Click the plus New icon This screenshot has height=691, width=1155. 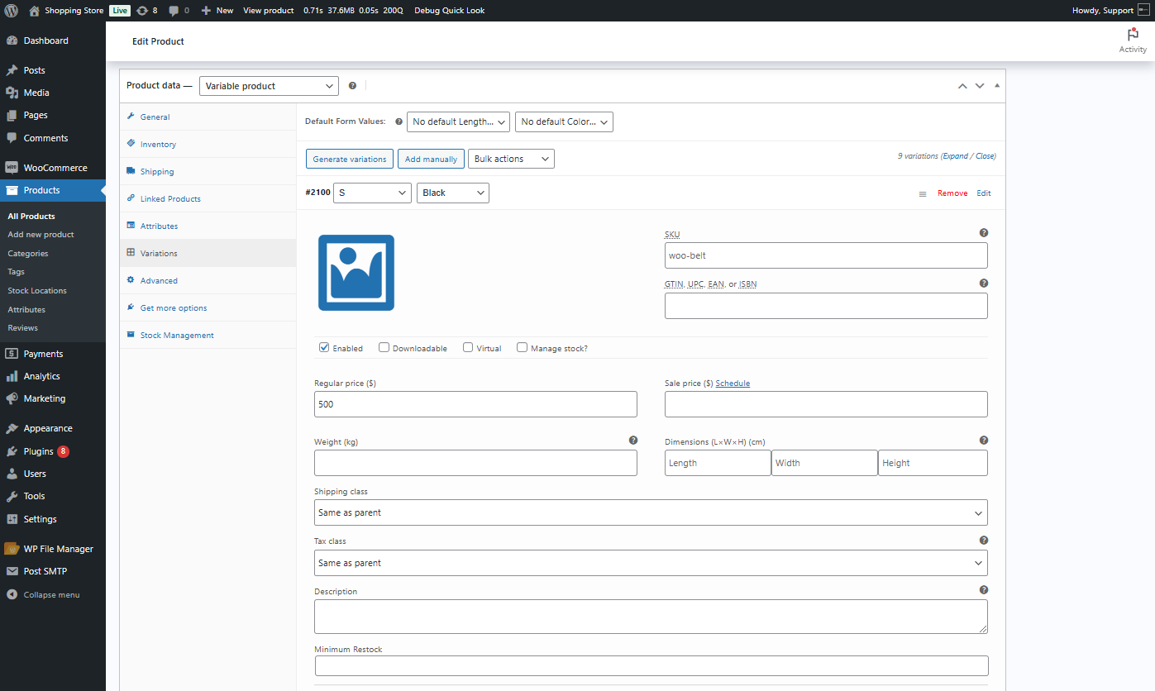point(206,11)
